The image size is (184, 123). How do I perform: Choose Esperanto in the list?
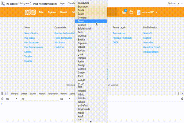[x=91, y=43]
